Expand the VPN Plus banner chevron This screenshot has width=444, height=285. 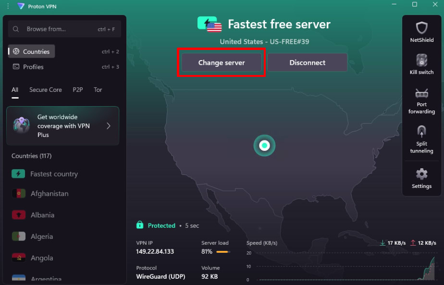(109, 126)
